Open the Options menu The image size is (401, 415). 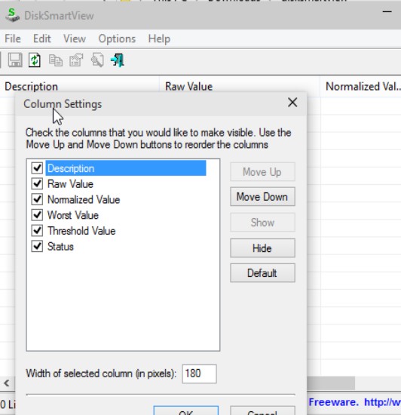(x=117, y=38)
